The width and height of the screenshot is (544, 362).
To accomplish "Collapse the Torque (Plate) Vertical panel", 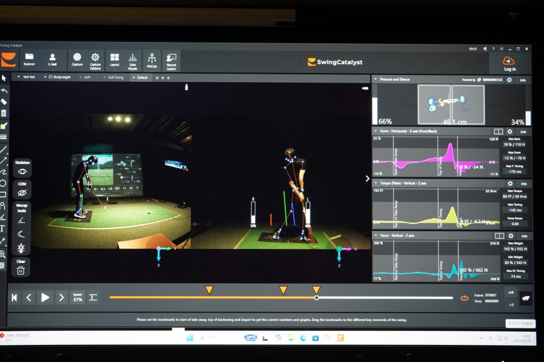I will (376, 183).
